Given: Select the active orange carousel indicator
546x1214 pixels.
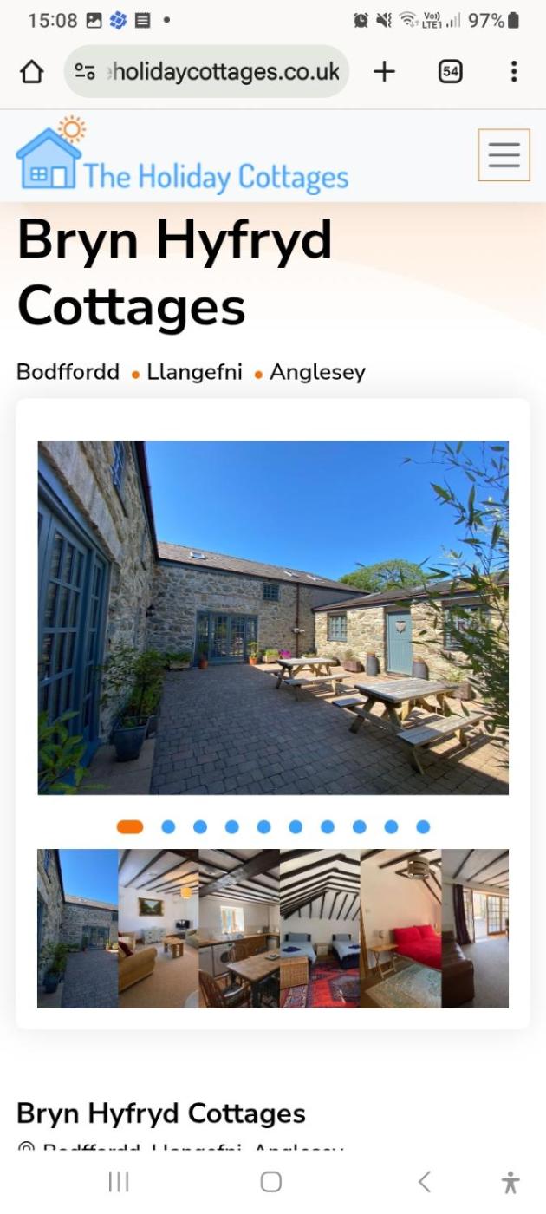Looking at the screenshot, I should tap(130, 827).
